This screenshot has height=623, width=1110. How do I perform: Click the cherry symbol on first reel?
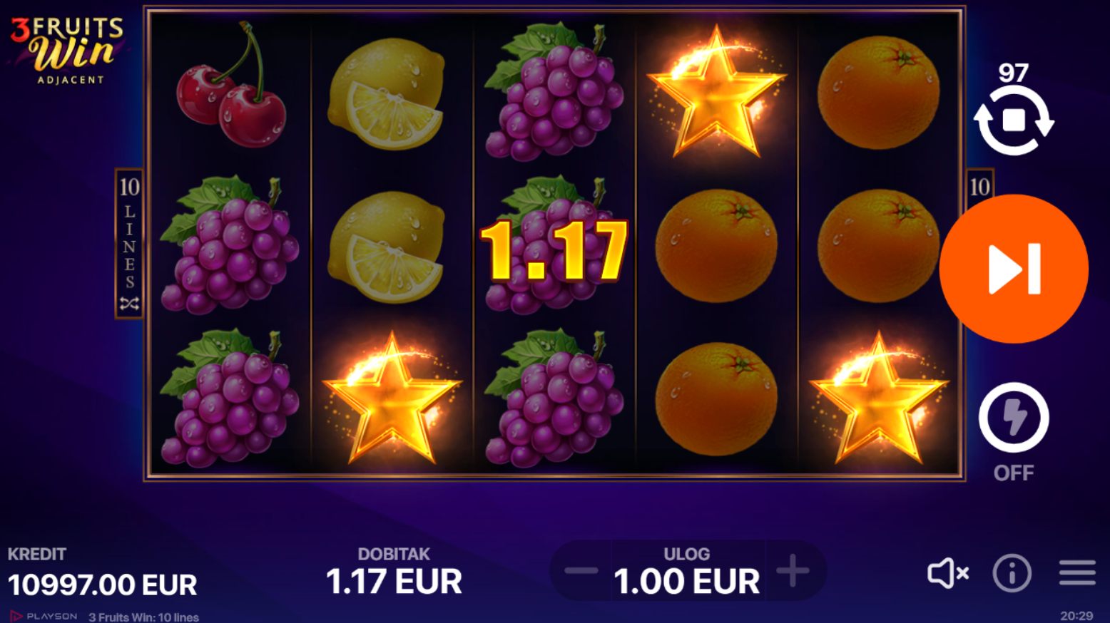(x=230, y=86)
